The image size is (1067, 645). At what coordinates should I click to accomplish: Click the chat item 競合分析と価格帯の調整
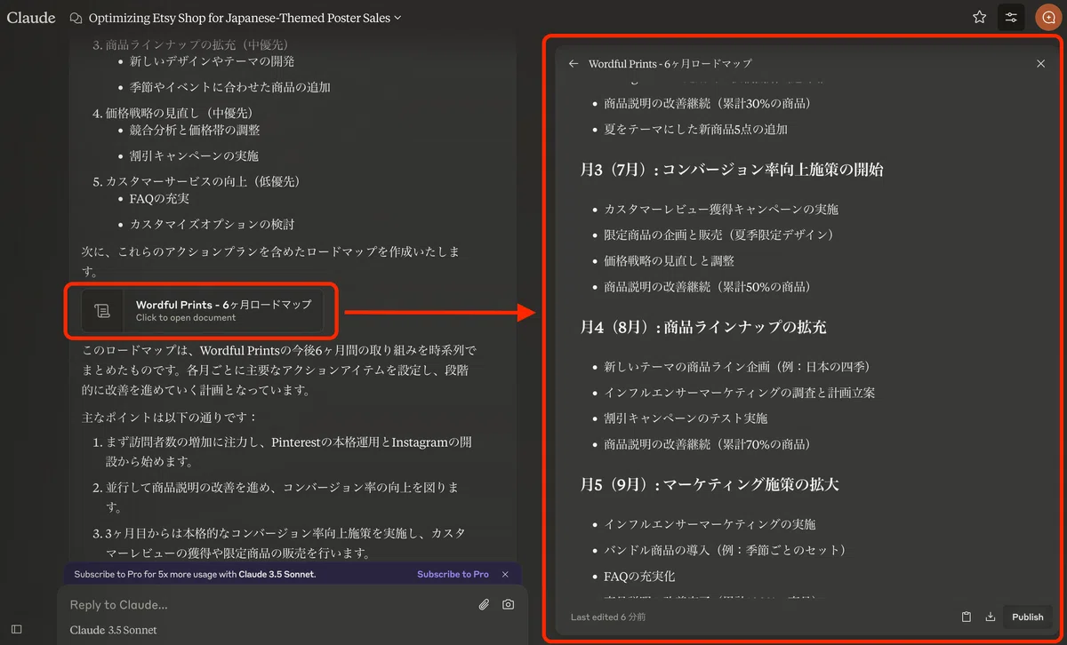(x=195, y=130)
